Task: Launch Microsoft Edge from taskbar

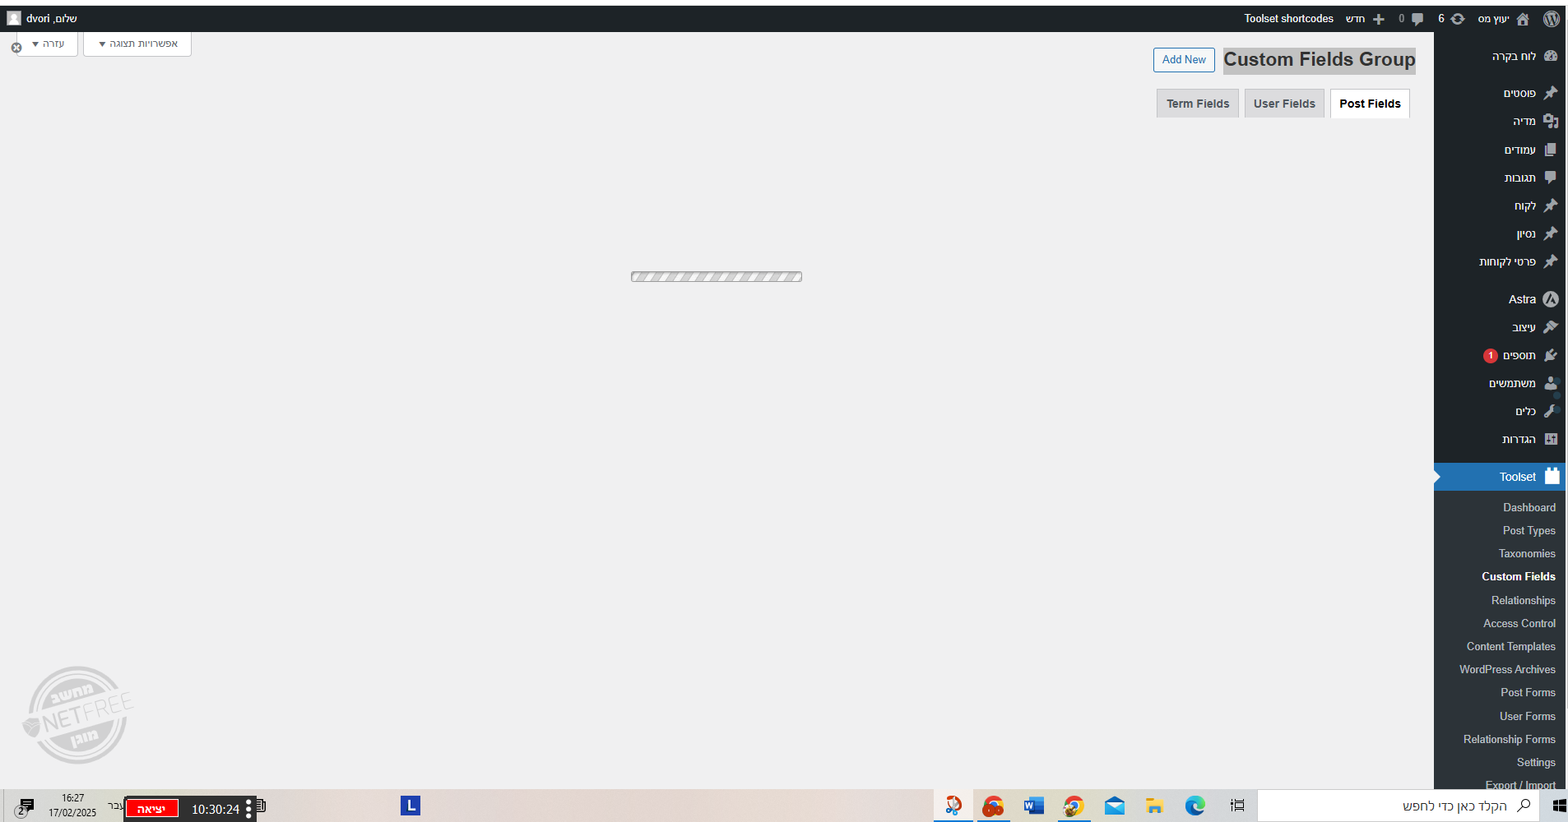Action: point(1195,806)
